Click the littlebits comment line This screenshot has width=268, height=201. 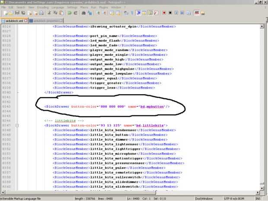click(64, 121)
